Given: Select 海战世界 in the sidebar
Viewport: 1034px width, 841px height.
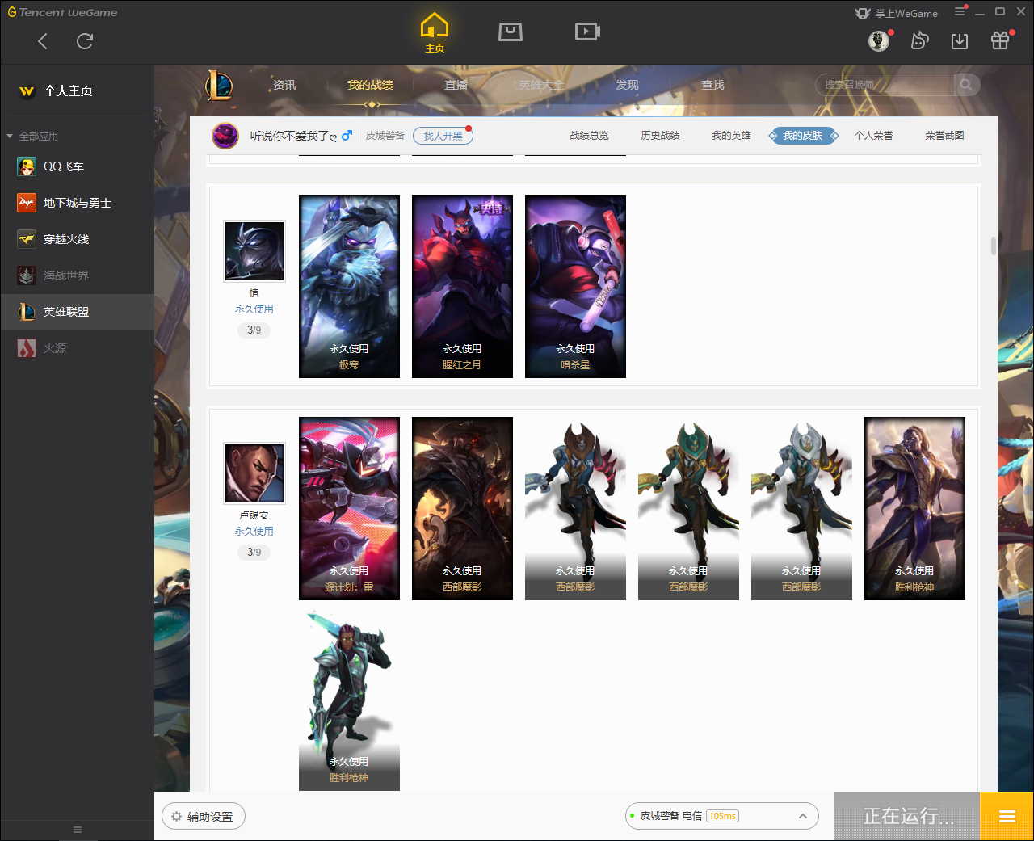Looking at the screenshot, I should (x=77, y=275).
